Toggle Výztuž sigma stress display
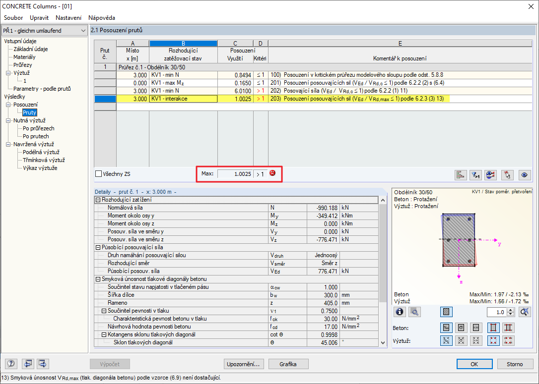The width and height of the screenshot is (539, 384). point(461,340)
